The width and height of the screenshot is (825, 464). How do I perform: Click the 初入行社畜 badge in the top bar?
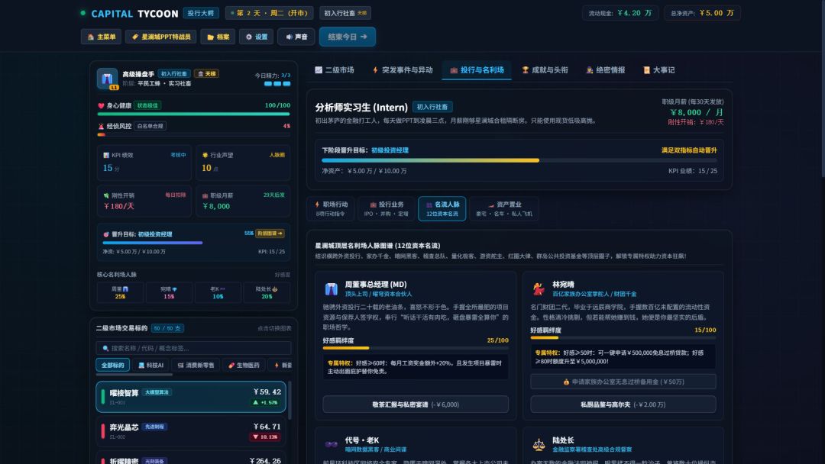pyautogui.click(x=345, y=13)
